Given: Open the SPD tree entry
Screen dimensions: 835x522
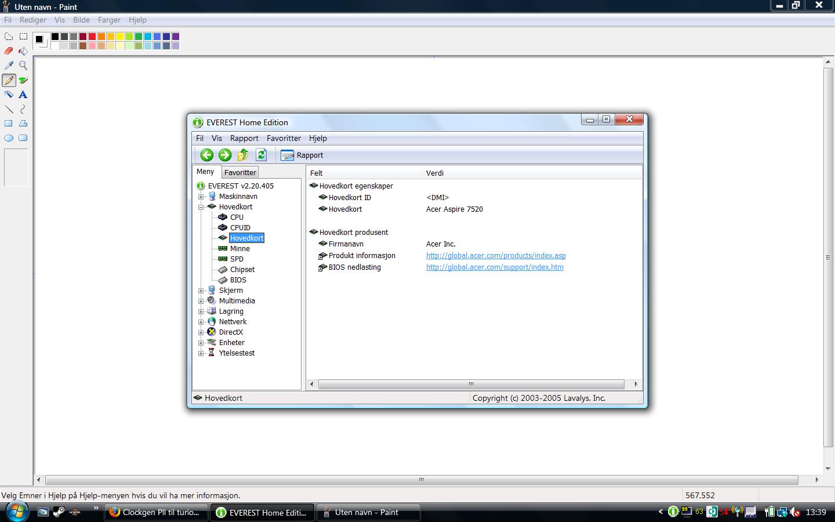Looking at the screenshot, I should (x=237, y=259).
